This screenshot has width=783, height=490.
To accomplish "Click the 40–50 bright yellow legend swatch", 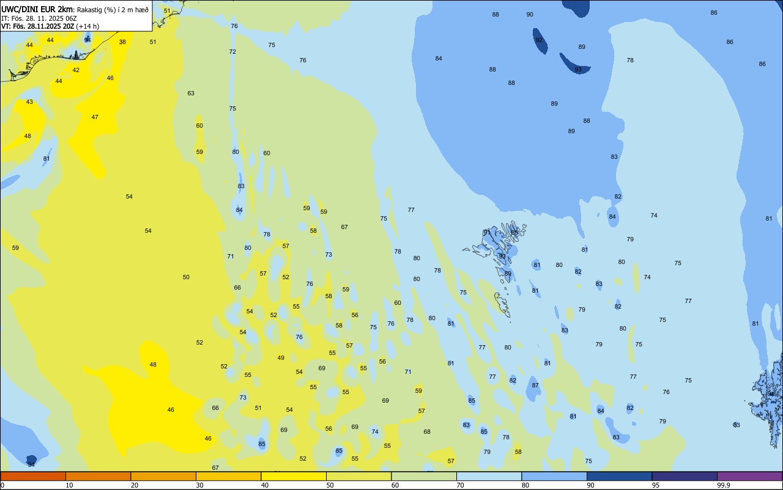I will 294,476.
